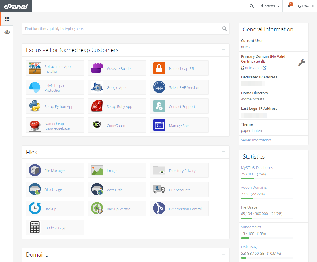The image size is (317, 262).
Task: Open the Git Version Control icon
Action: point(159,208)
